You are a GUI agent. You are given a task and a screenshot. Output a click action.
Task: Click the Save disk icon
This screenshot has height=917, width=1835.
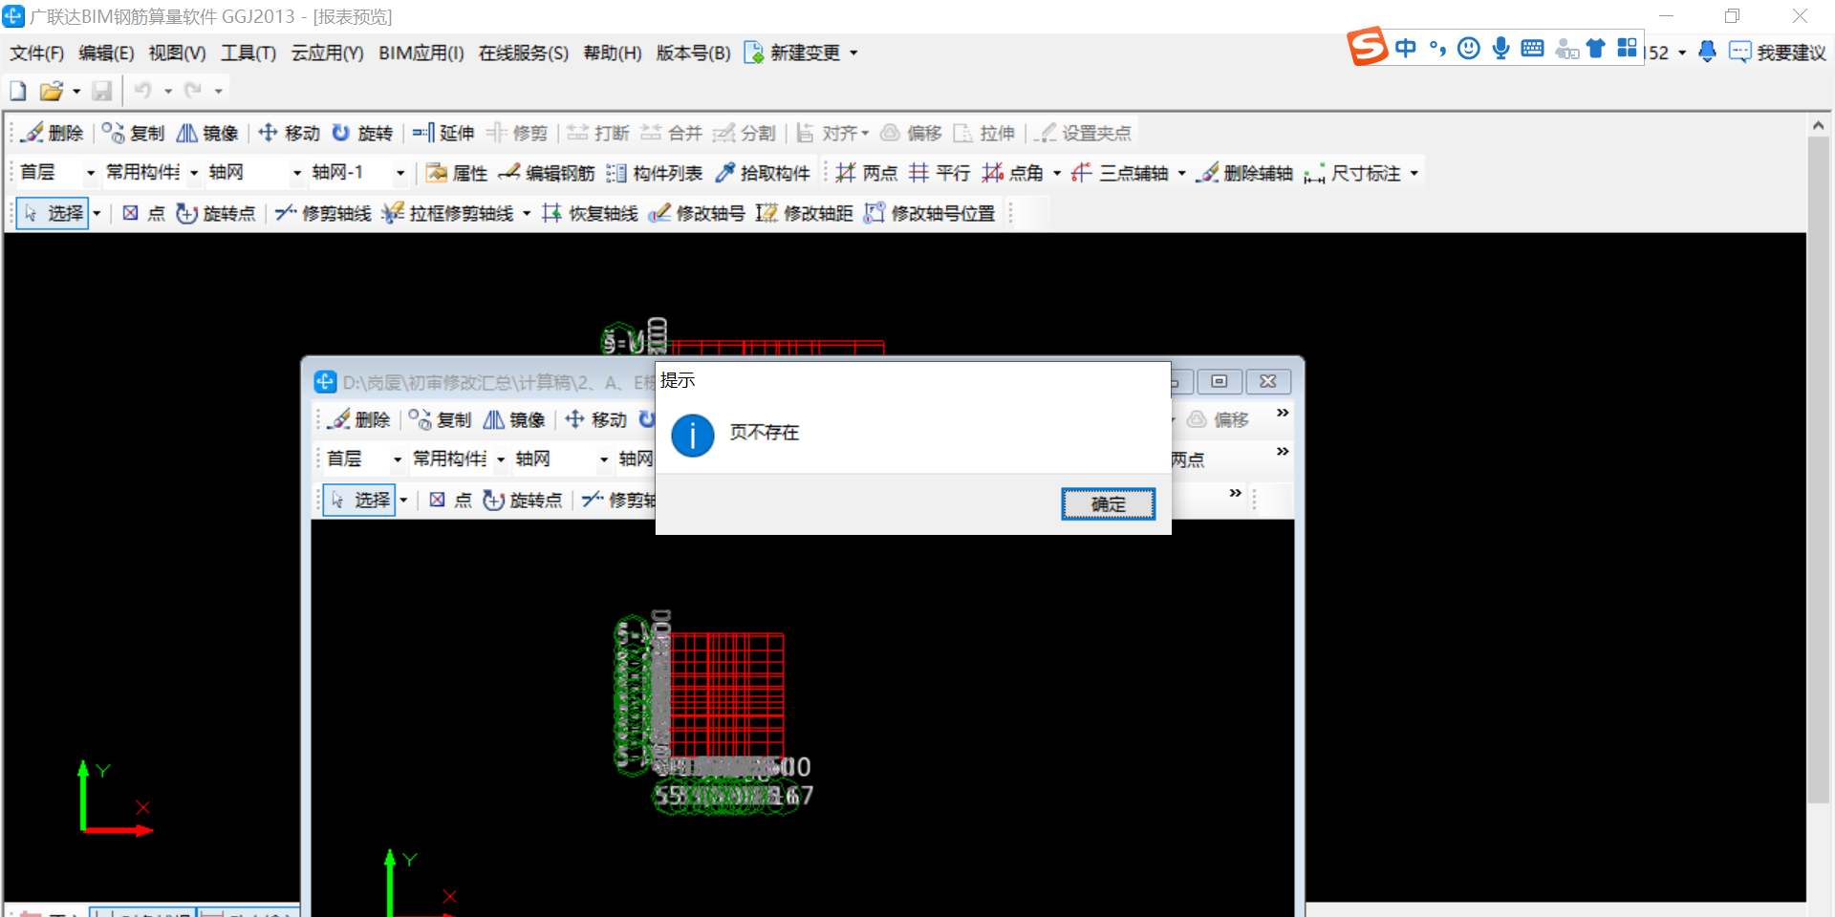click(x=102, y=91)
